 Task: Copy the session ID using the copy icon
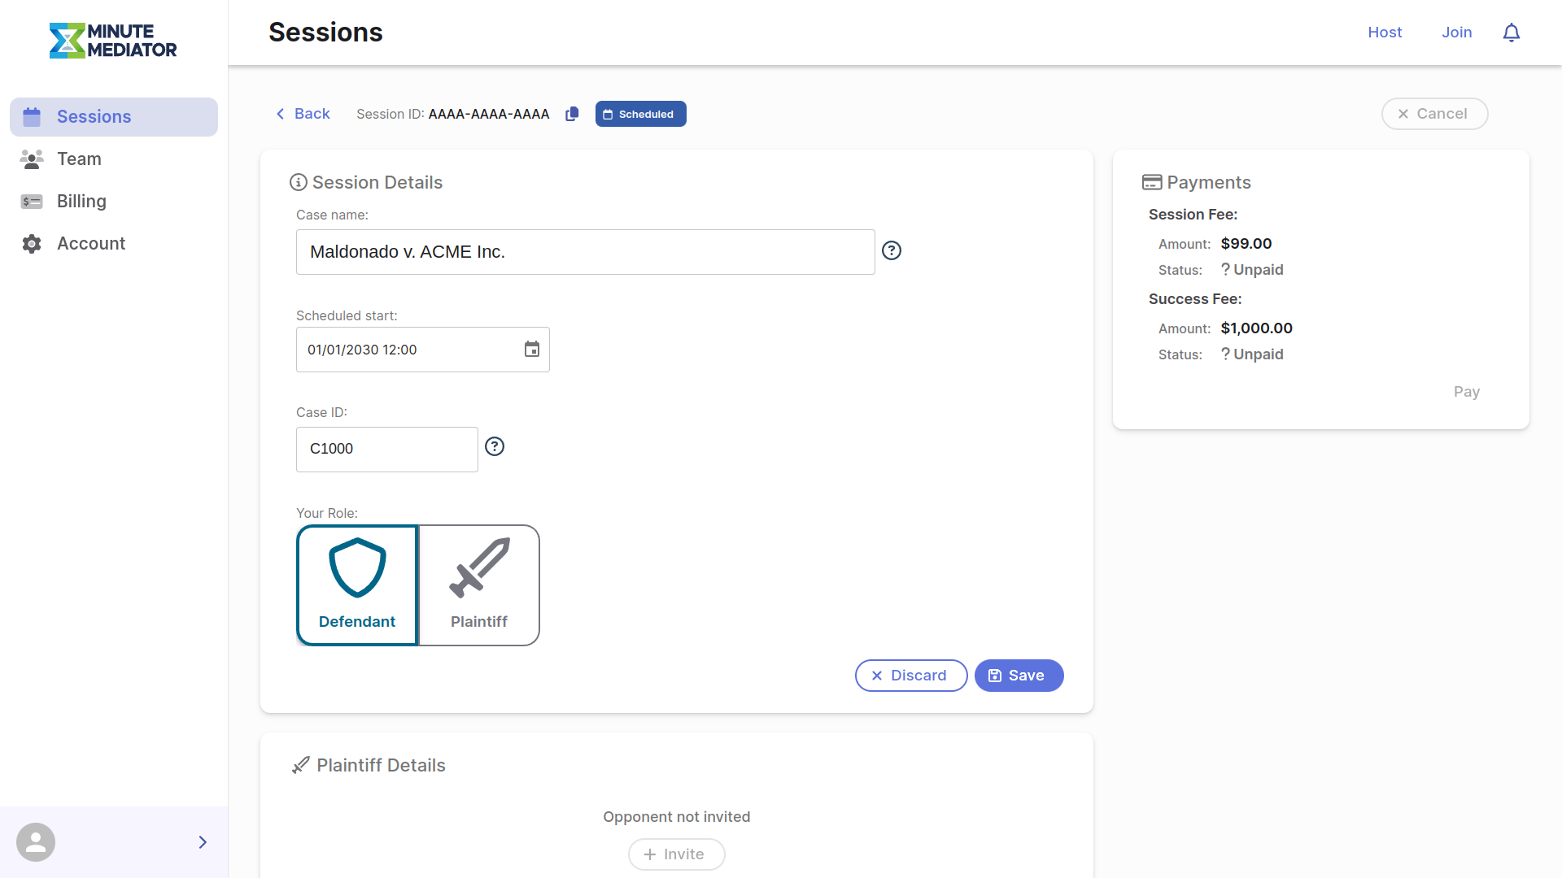(572, 114)
